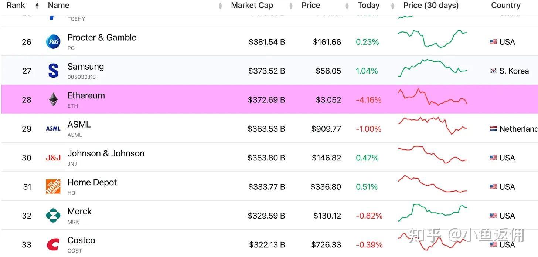Viewport: 538px width, 257px height.
Task: Click the Home Depot orange logo
Action: [53, 187]
